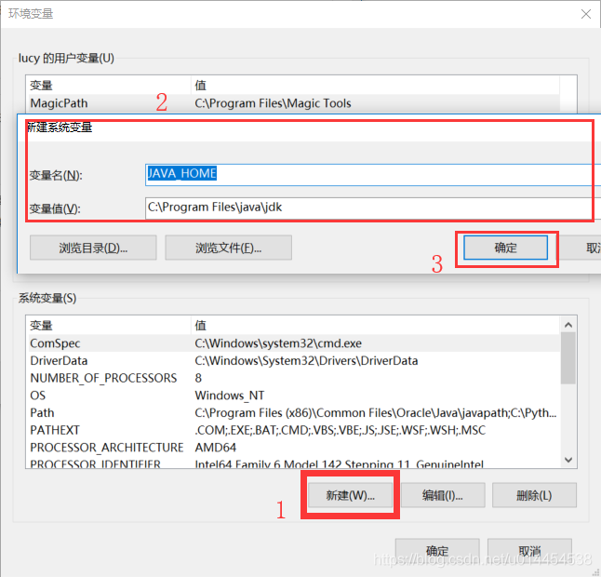Click the value AMD64
The height and width of the screenshot is (577, 601).
(x=216, y=448)
